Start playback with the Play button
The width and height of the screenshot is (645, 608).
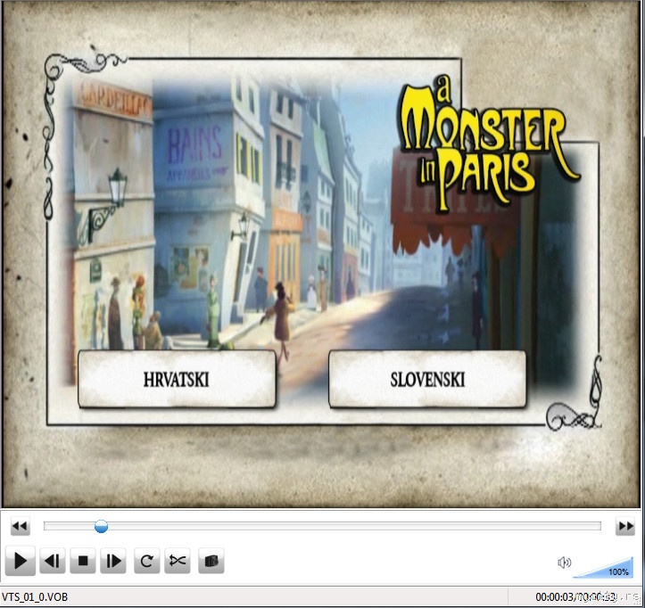(21, 561)
